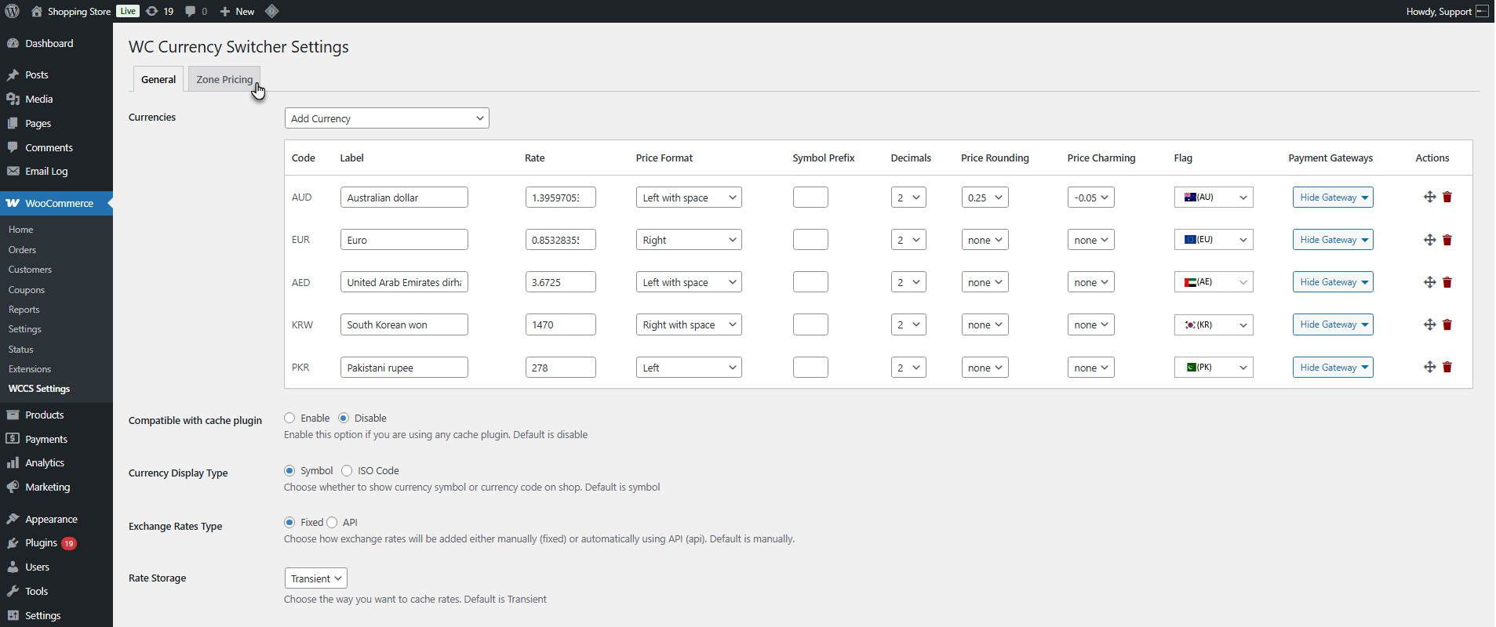Delete the South Korean won row
The image size is (1496, 627).
tap(1447, 324)
